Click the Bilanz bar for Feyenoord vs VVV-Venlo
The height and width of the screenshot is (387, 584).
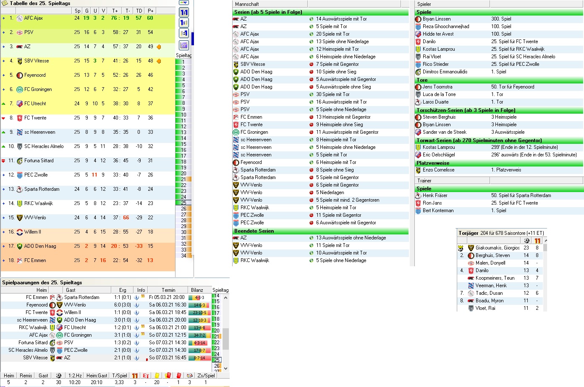[199, 305]
